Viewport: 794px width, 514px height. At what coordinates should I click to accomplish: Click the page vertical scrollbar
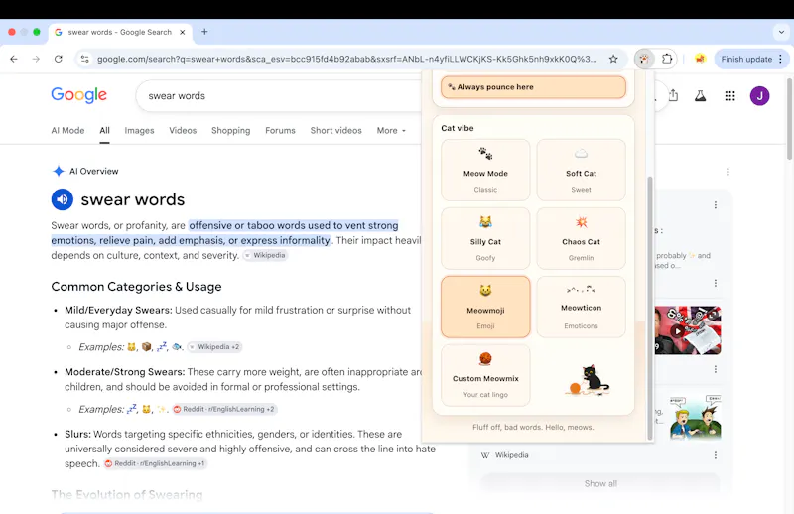tap(789, 119)
